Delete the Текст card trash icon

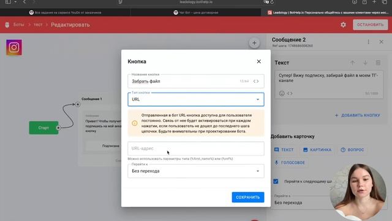378,63
